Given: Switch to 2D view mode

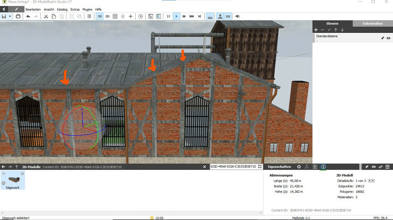Looking at the screenshot, I should click(x=107, y=16).
